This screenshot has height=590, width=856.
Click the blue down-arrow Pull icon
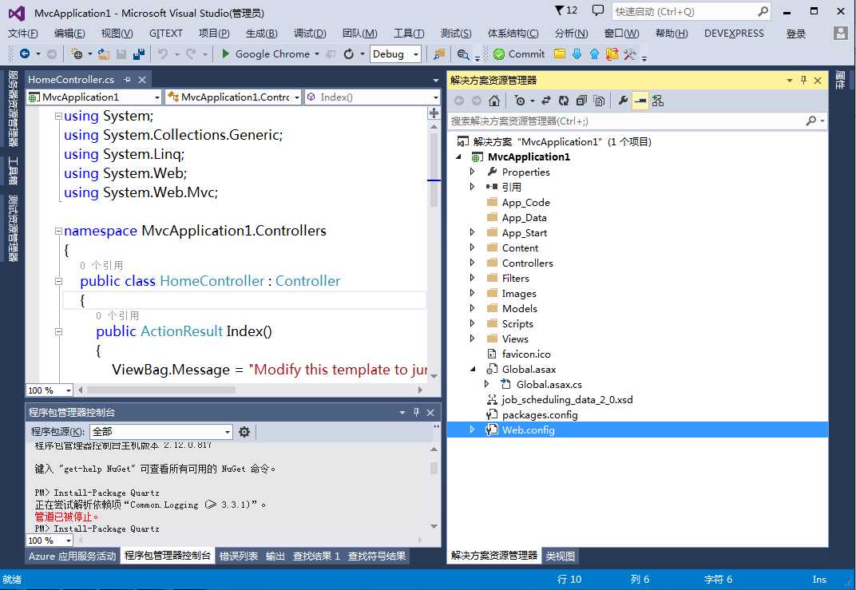(577, 54)
